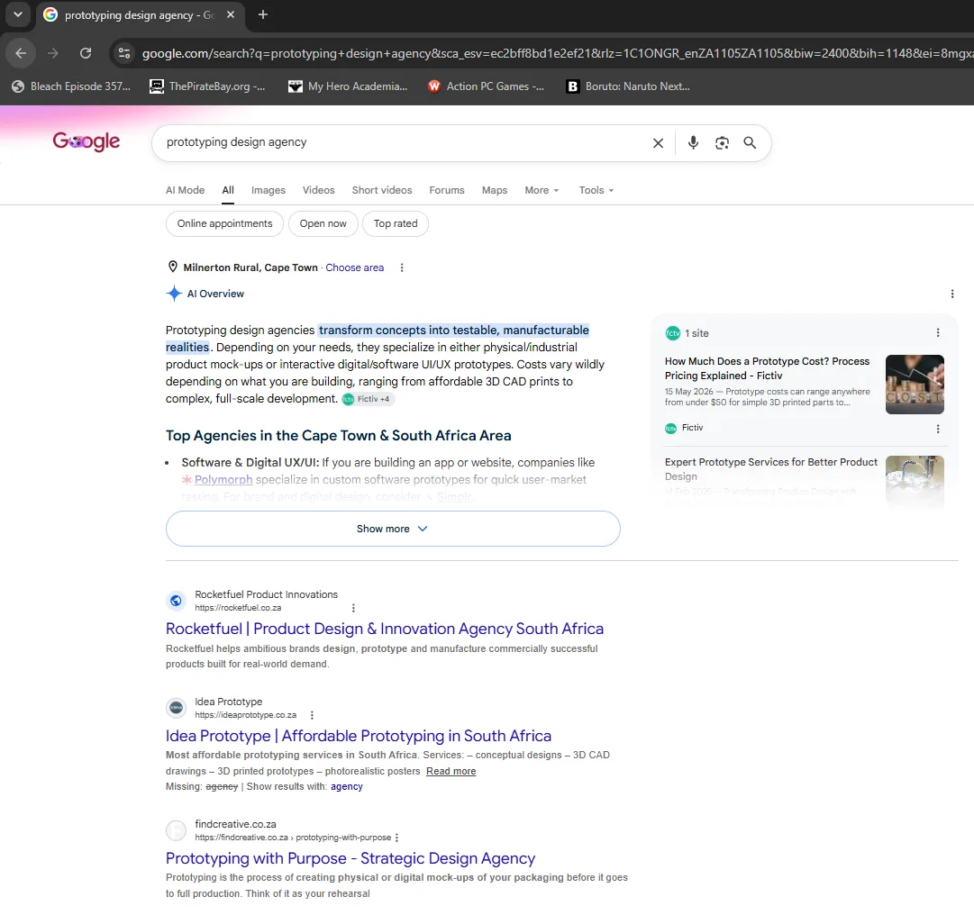Switch to Short videos tab

382,190
